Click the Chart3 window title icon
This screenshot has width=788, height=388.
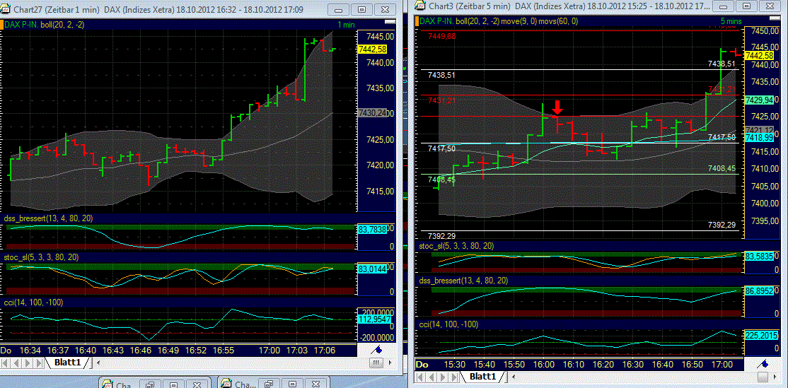pyautogui.click(x=419, y=5)
